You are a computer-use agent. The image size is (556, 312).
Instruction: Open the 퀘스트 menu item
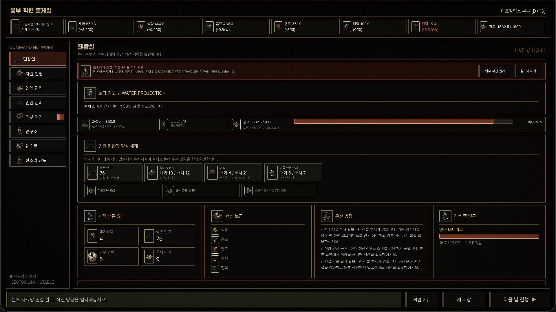[x=38, y=146]
